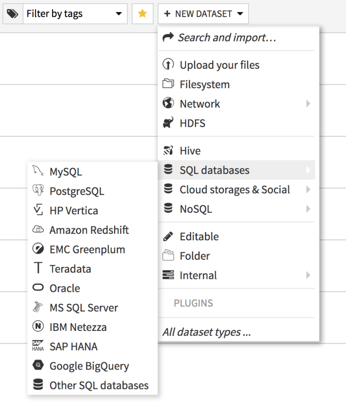Click the Teradata T icon
The image size is (346, 411).
click(38, 268)
